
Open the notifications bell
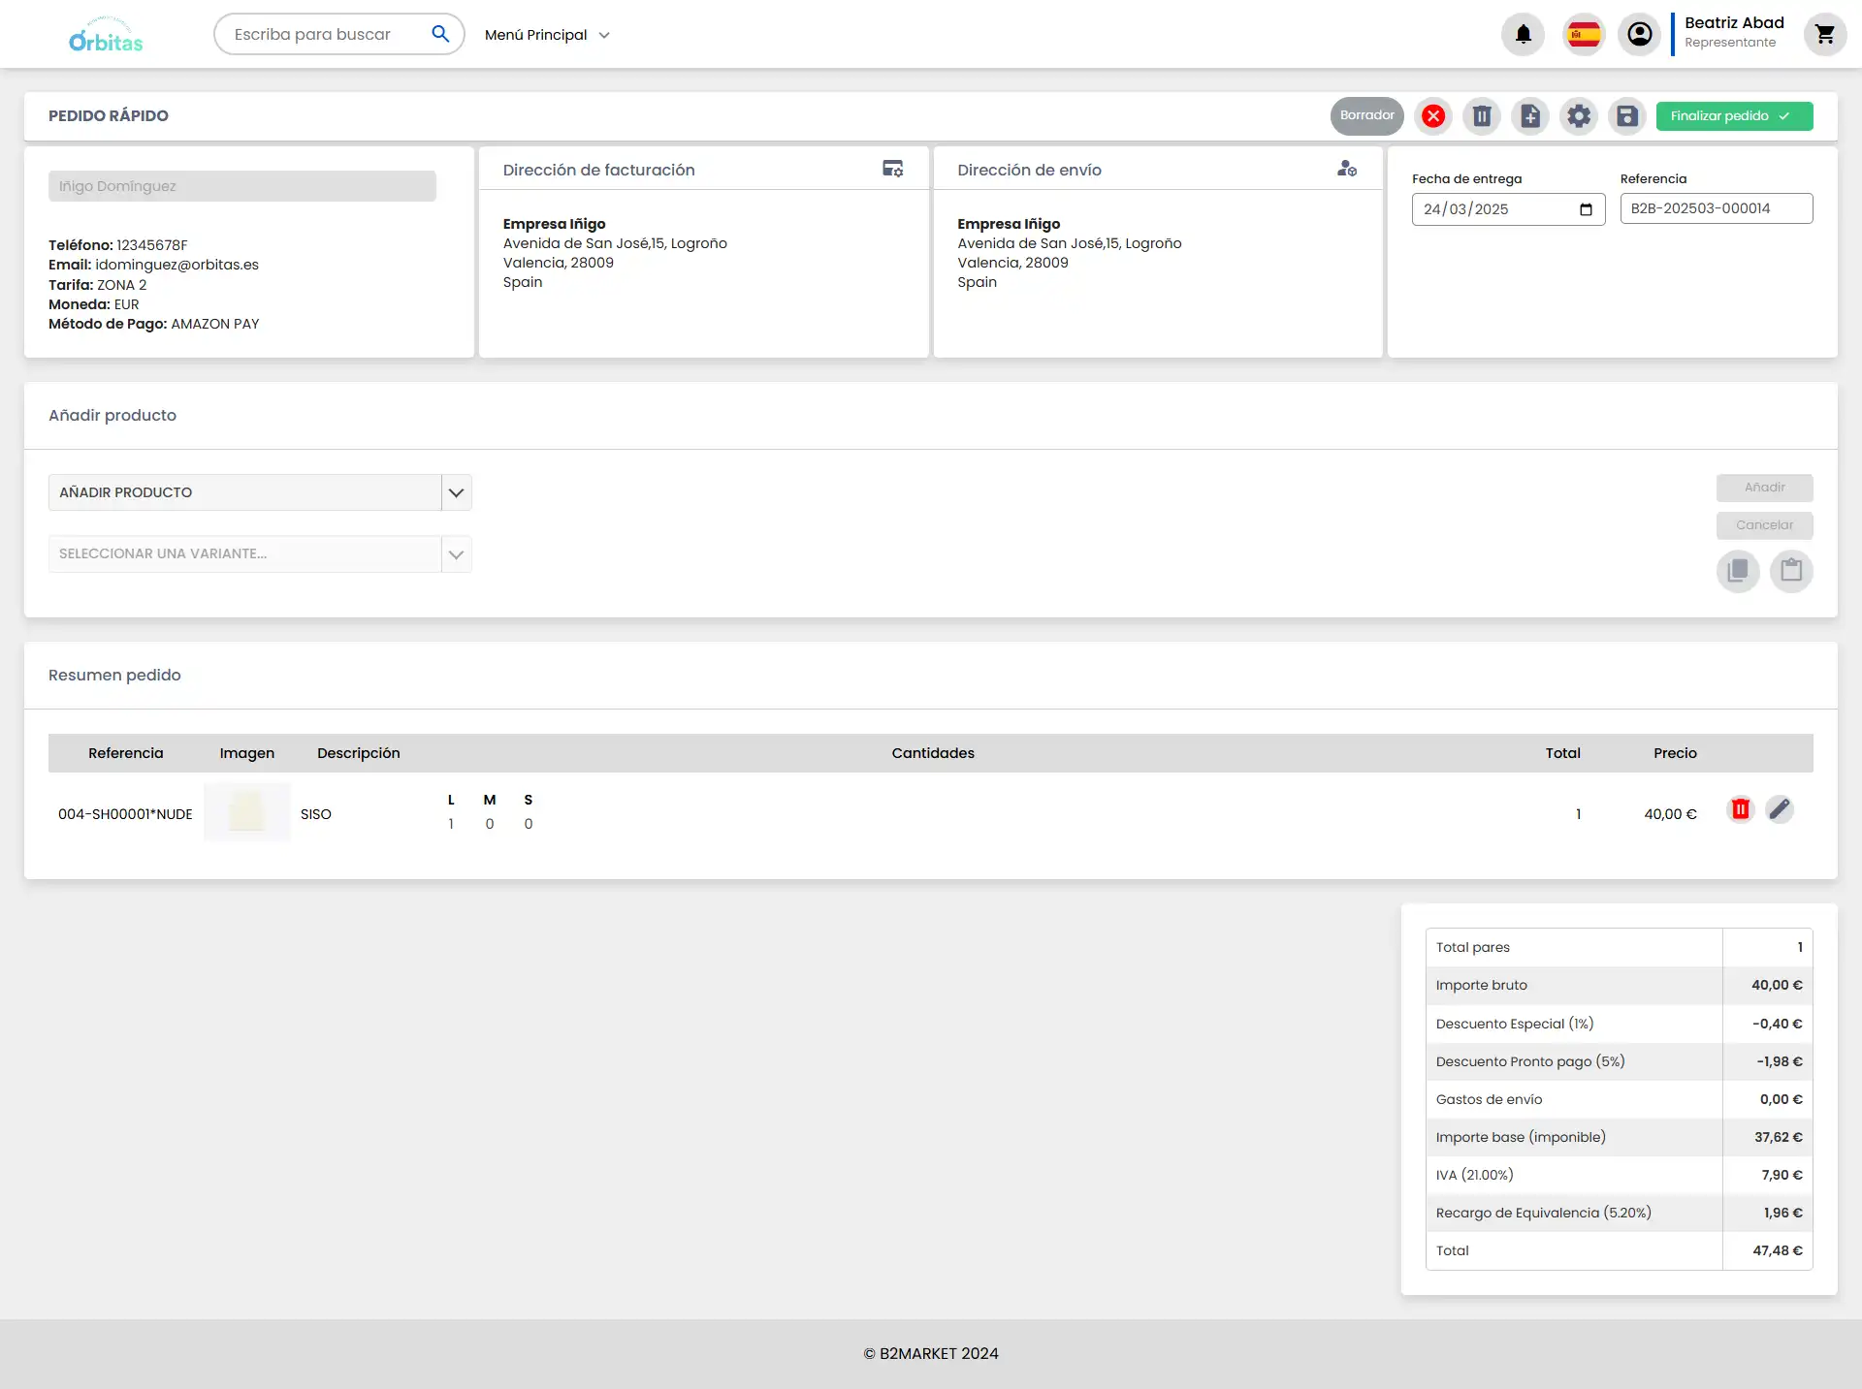pyautogui.click(x=1524, y=35)
